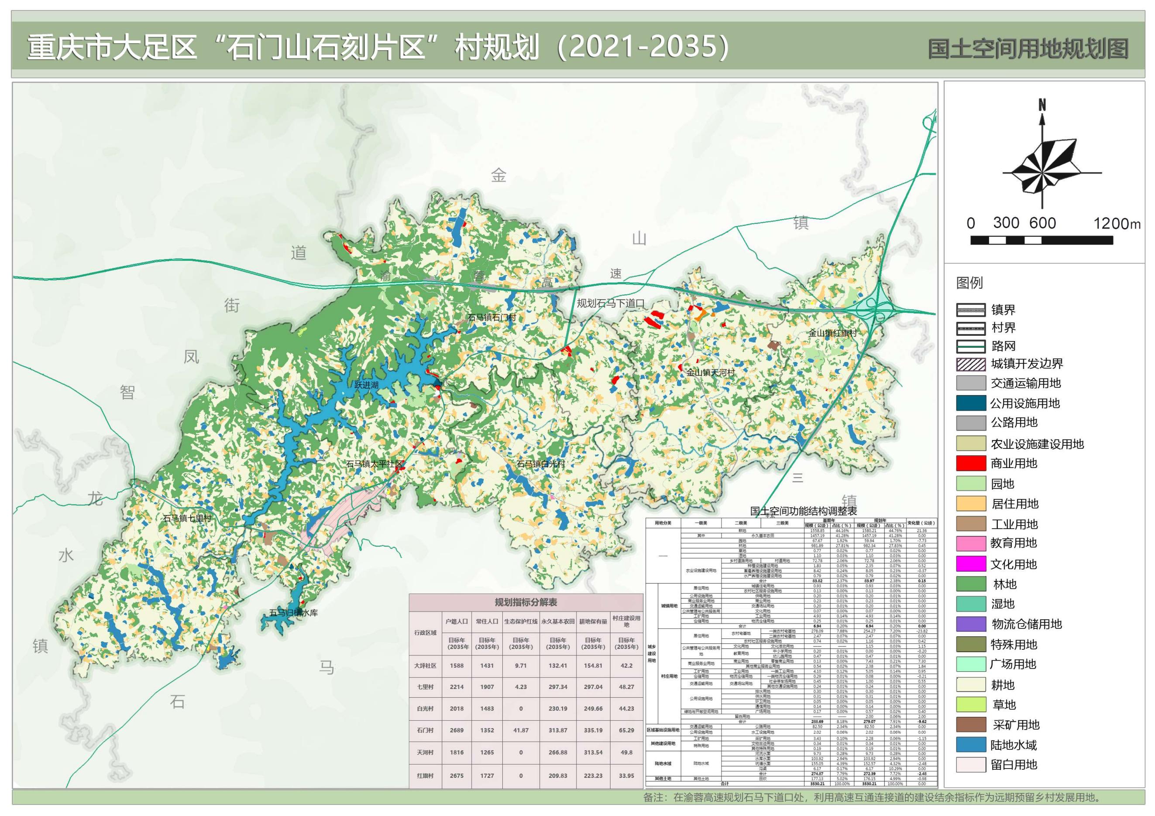Click the 国土空间功能结构调整表 table title
This screenshot has height=816, width=1155.
pos(803,512)
